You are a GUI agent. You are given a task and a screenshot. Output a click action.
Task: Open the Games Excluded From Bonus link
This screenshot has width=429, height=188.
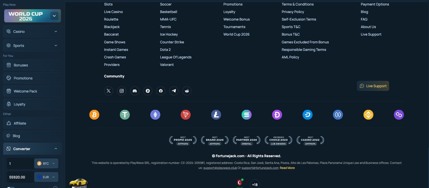(x=305, y=42)
